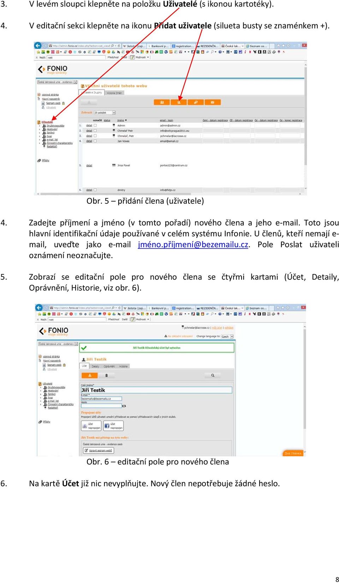Open Družstvosoutěže group in Obr. 5 tree
339x583 pixels.
click(x=55, y=126)
